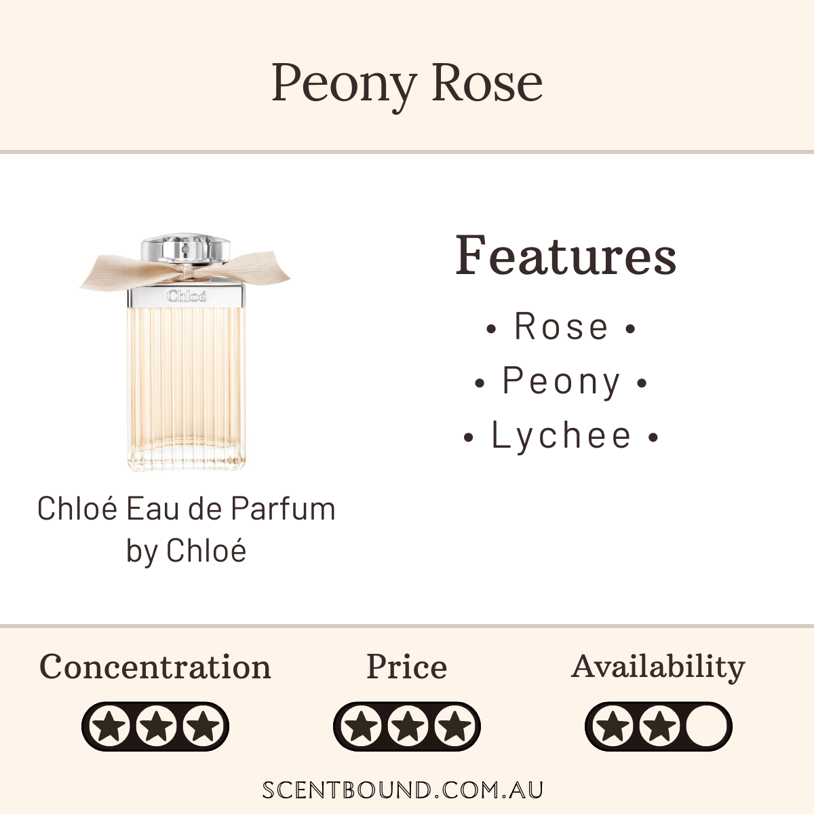Click the Price label
The height and width of the screenshot is (814, 814).
pyautogui.click(x=407, y=667)
